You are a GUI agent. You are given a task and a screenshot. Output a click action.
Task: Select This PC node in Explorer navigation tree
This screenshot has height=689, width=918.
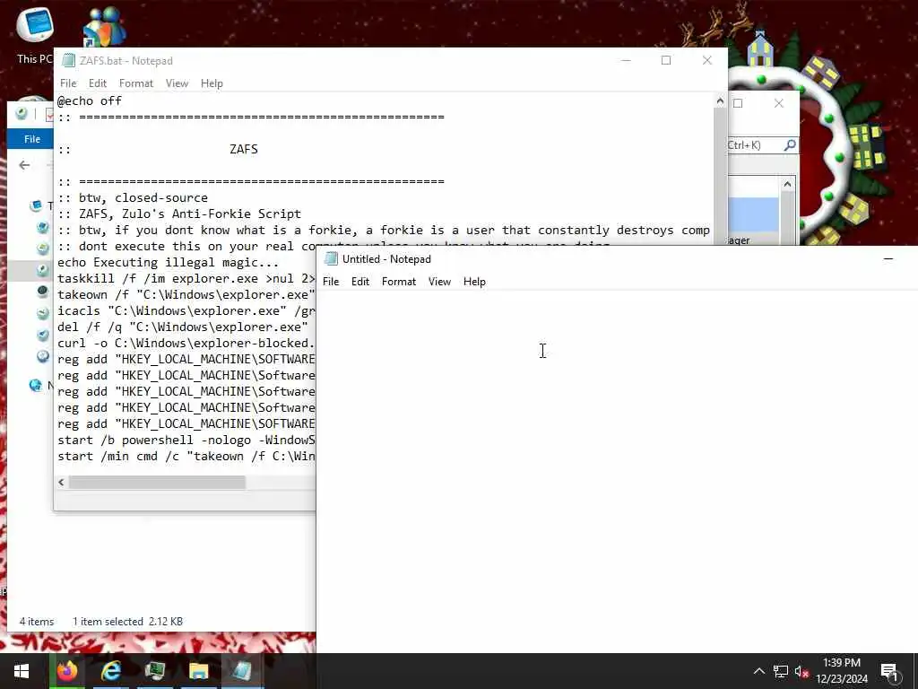(39, 205)
